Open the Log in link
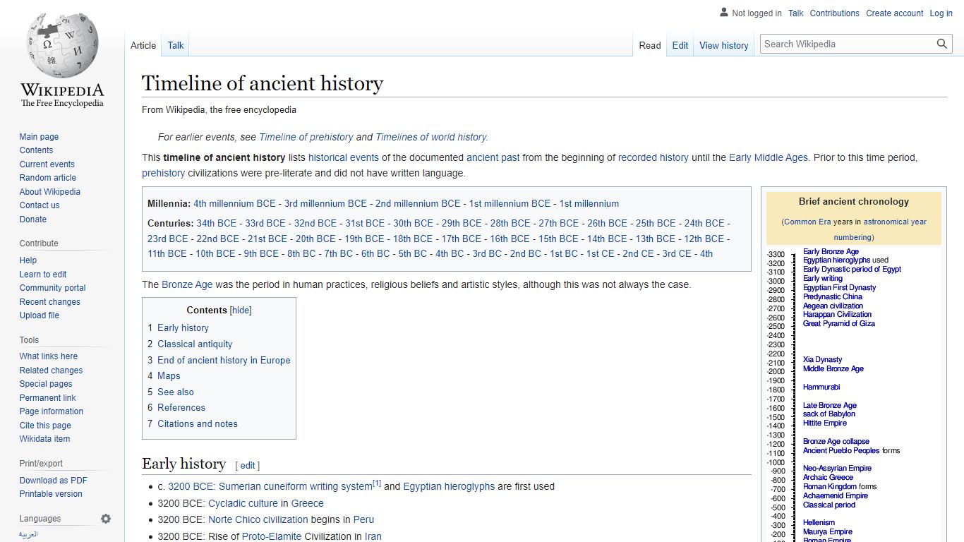Screen dimensions: 964x542 [941, 13]
